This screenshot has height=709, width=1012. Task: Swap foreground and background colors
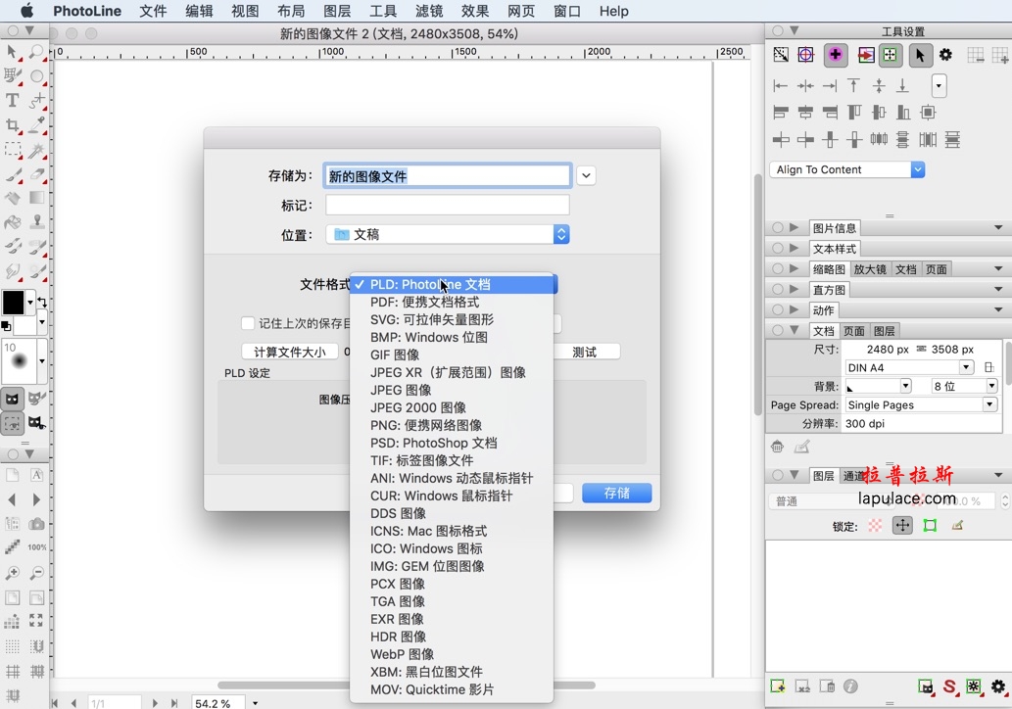[42, 302]
